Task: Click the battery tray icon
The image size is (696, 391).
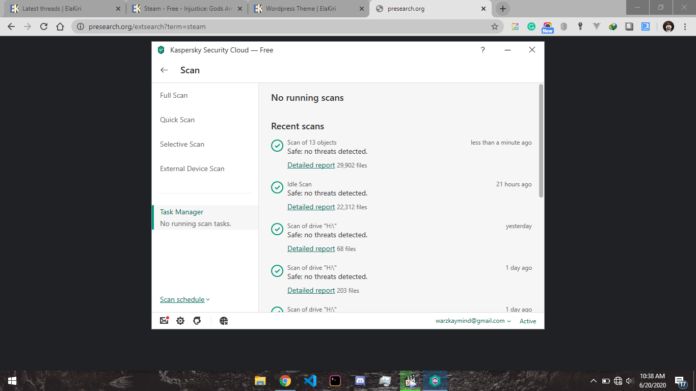Action: pos(606,381)
